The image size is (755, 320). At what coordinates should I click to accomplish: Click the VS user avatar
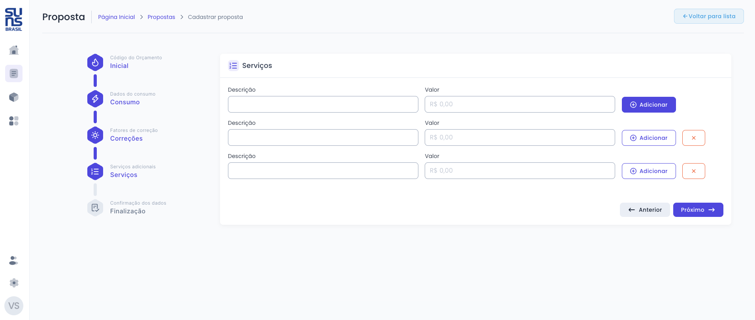(x=14, y=306)
